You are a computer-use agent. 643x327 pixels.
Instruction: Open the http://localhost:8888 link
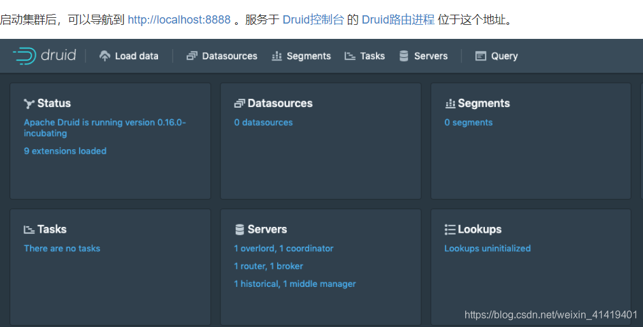[179, 20]
